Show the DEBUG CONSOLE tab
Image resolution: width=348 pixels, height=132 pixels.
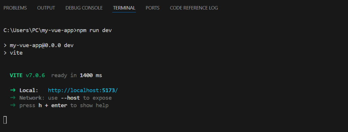point(84,8)
